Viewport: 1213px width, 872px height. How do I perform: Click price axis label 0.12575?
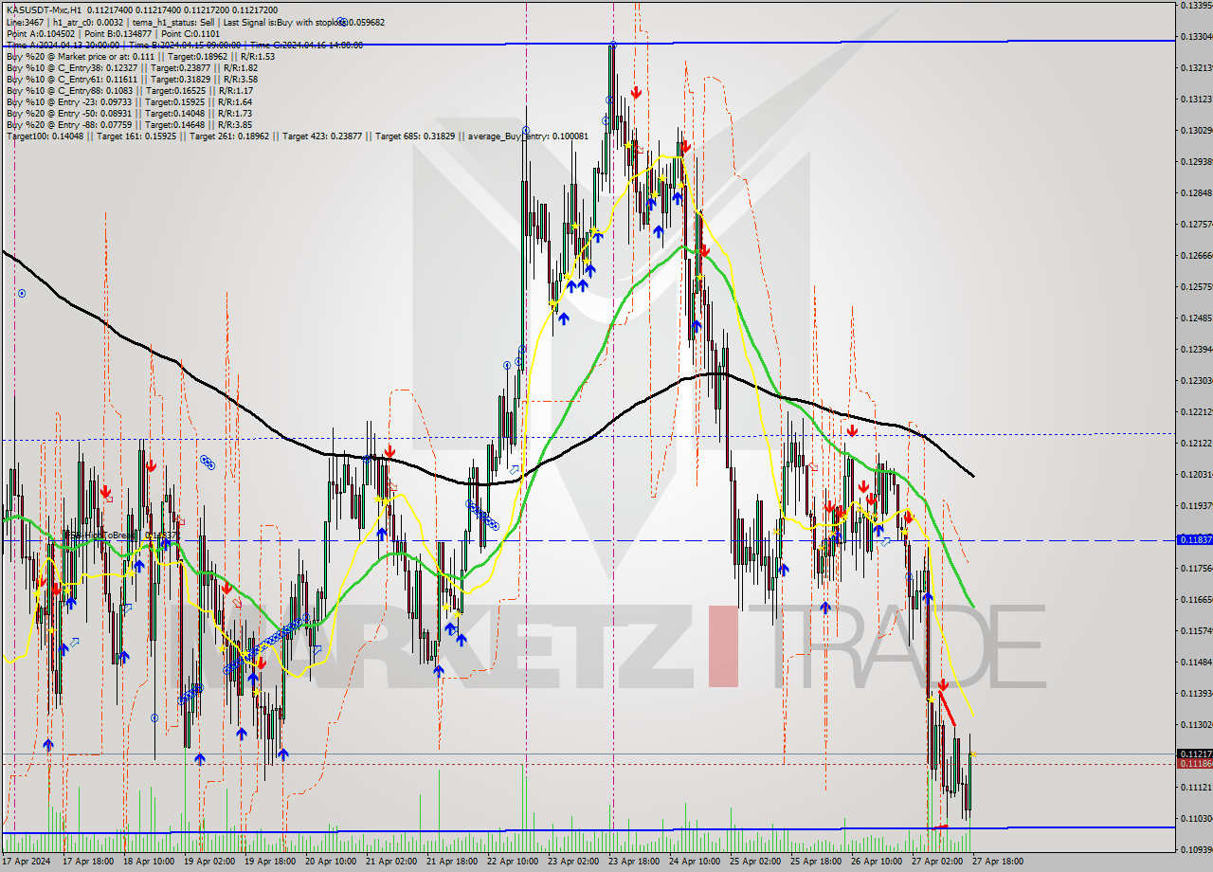point(1196,286)
